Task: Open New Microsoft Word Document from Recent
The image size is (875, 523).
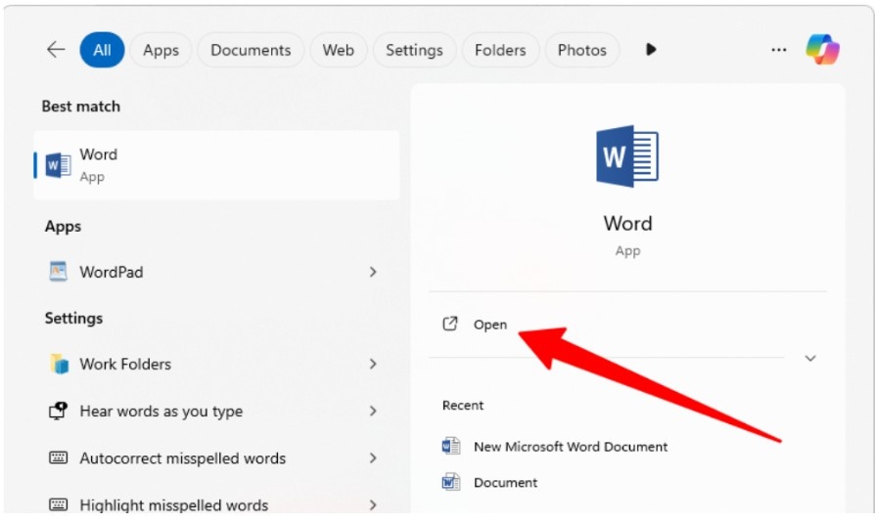Action: (571, 447)
